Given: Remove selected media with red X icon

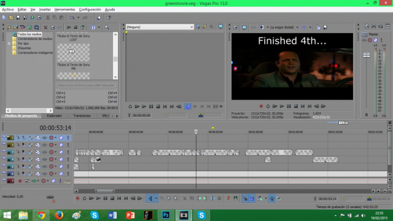Looking at the screenshot, I should point(45,27).
